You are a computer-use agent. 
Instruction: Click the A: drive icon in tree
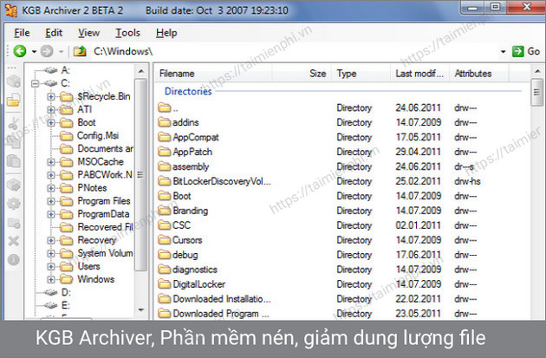[x=51, y=70]
